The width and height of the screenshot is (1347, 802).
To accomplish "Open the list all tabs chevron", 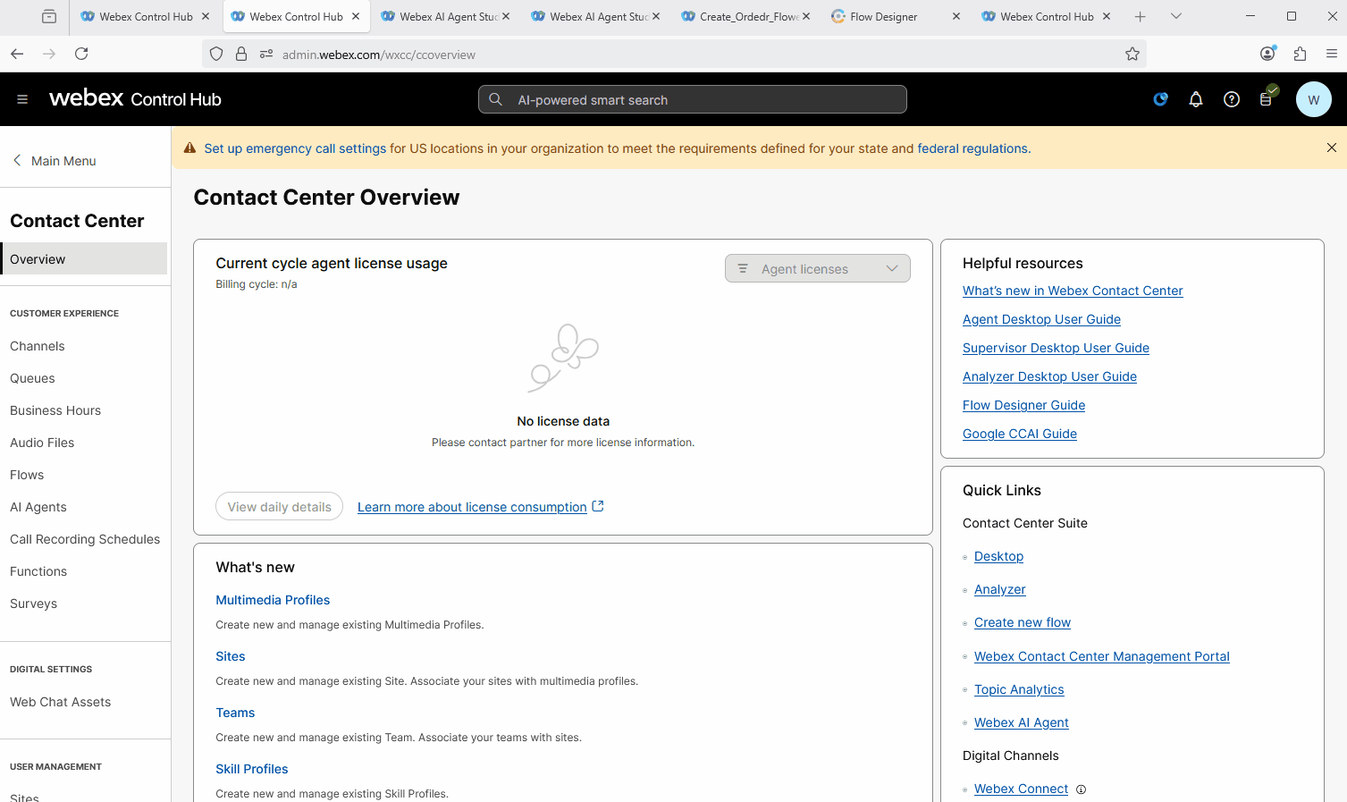I will click(x=1175, y=16).
